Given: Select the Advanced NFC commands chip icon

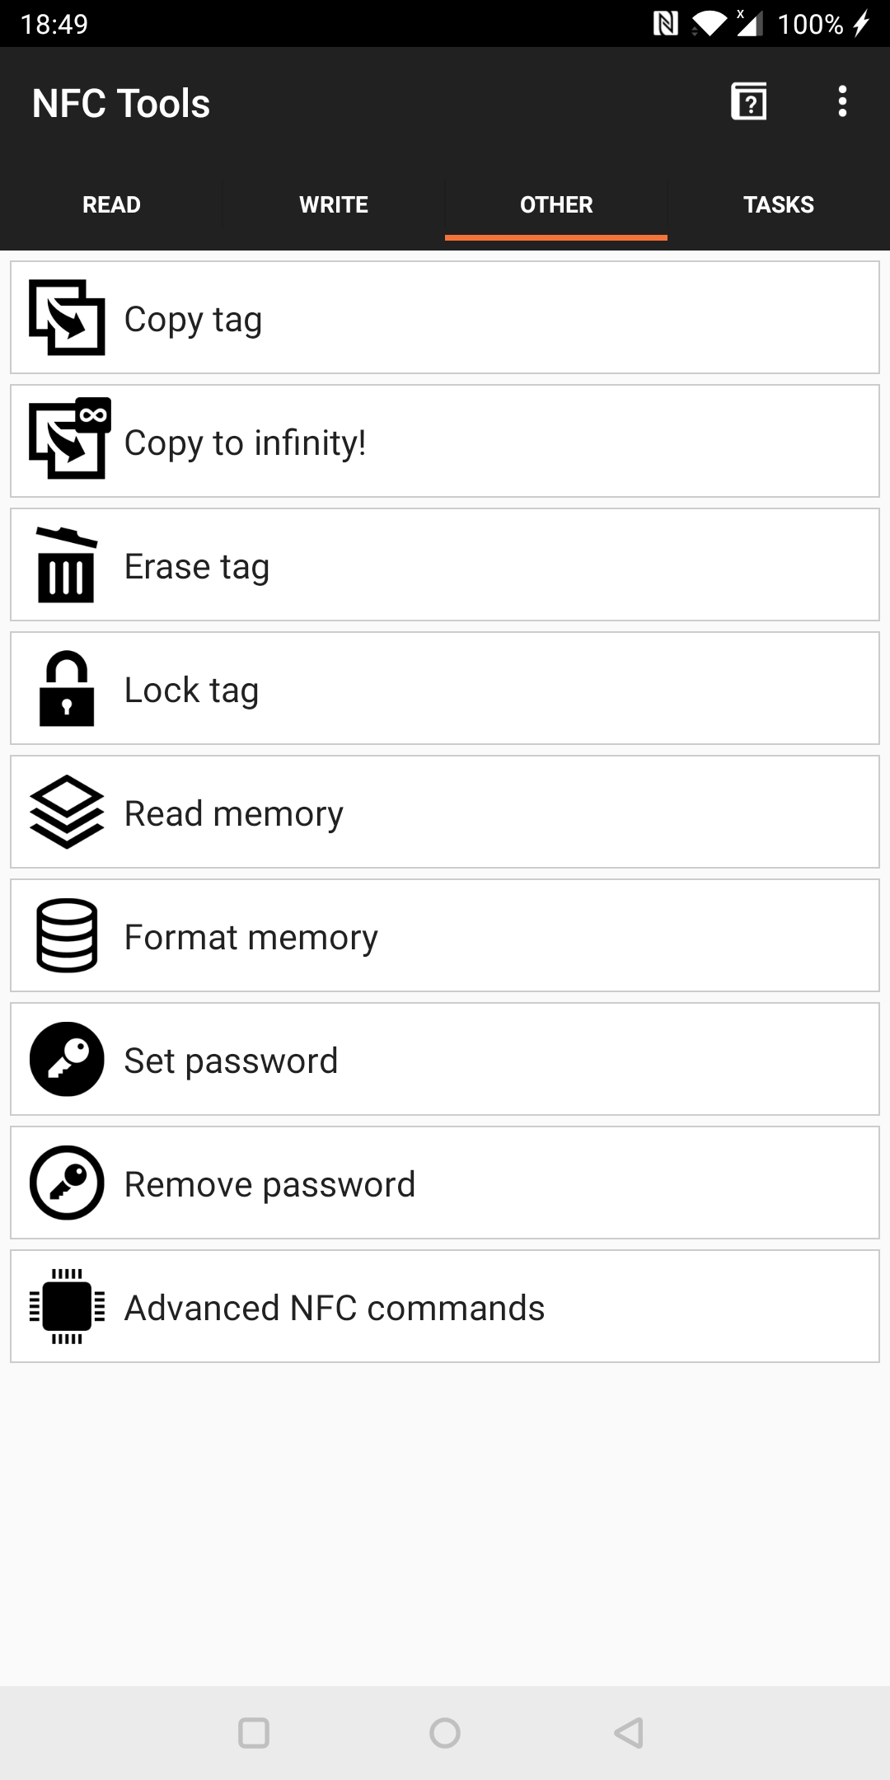Looking at the screenshot, I should [67, 1307].
